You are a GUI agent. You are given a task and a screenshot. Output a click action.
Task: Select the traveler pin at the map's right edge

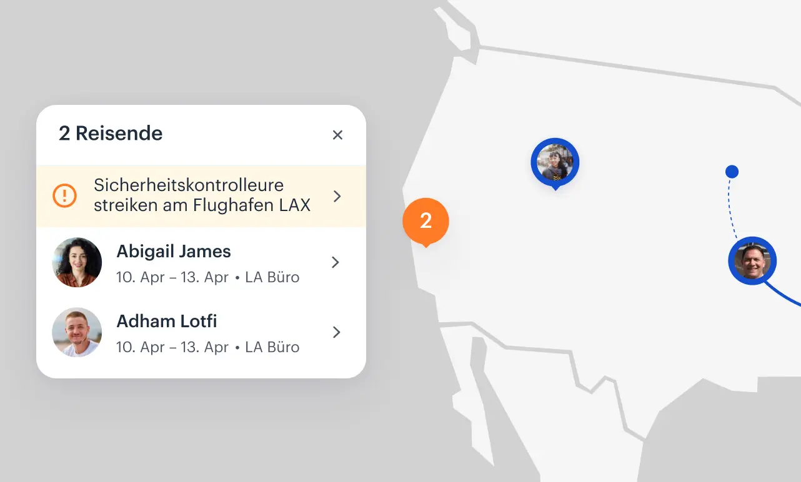[x=752, y=261]
